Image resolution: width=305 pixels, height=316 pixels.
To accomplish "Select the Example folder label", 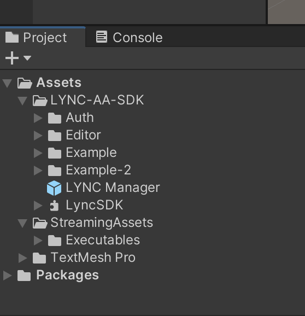I will [x=91, y=153].
